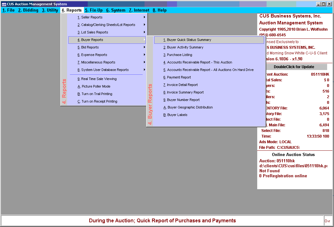
Task: Click the DoubleClick for Update button
Action: (294, 67)
